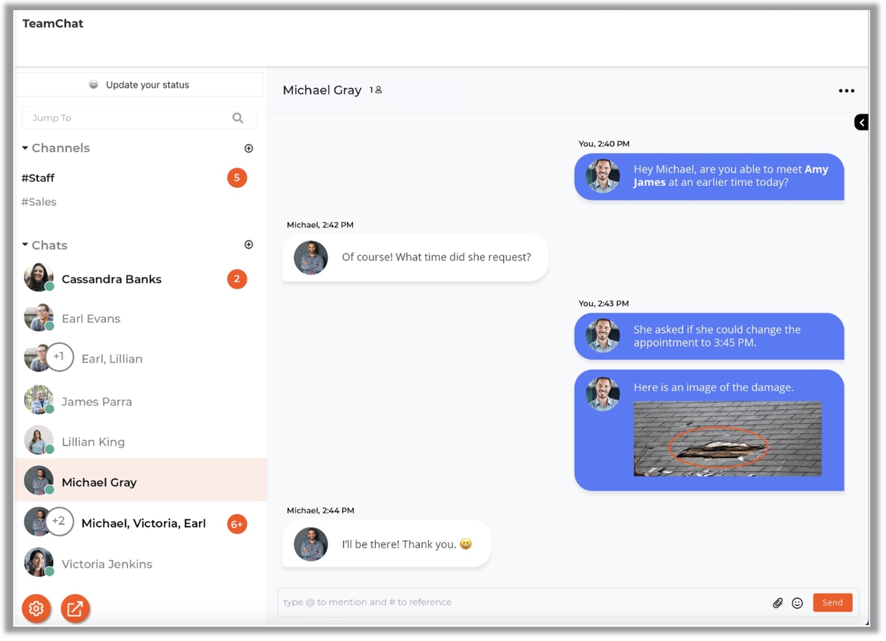Click the search magnifier in Jump To

[238, 118]
